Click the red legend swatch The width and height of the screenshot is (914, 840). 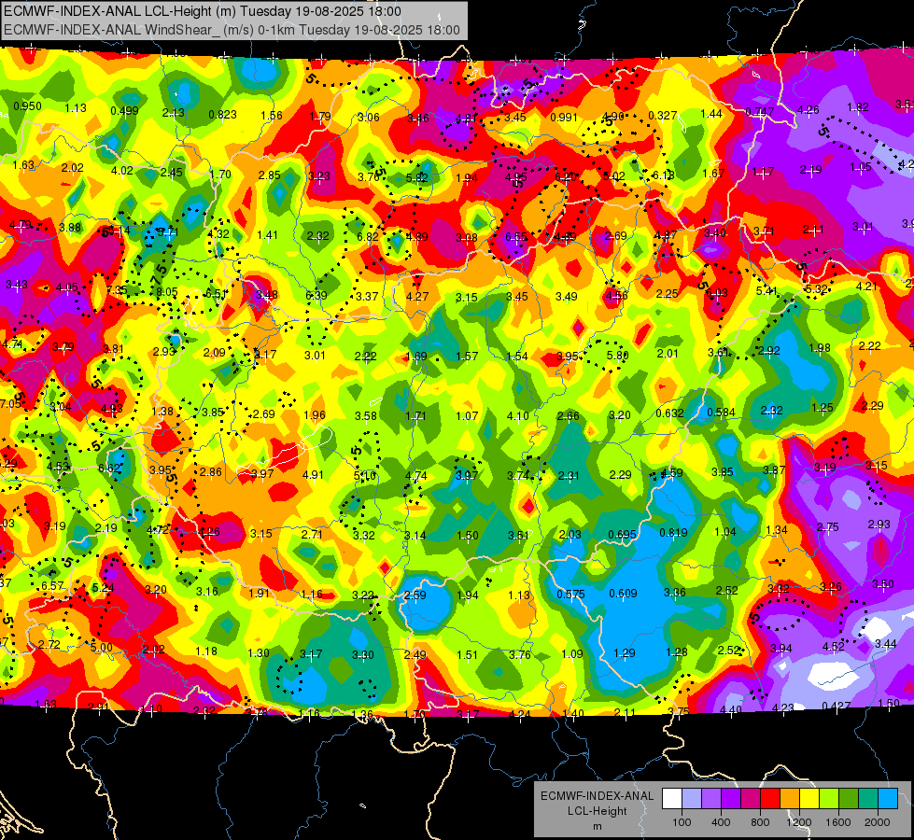[770, 799]
